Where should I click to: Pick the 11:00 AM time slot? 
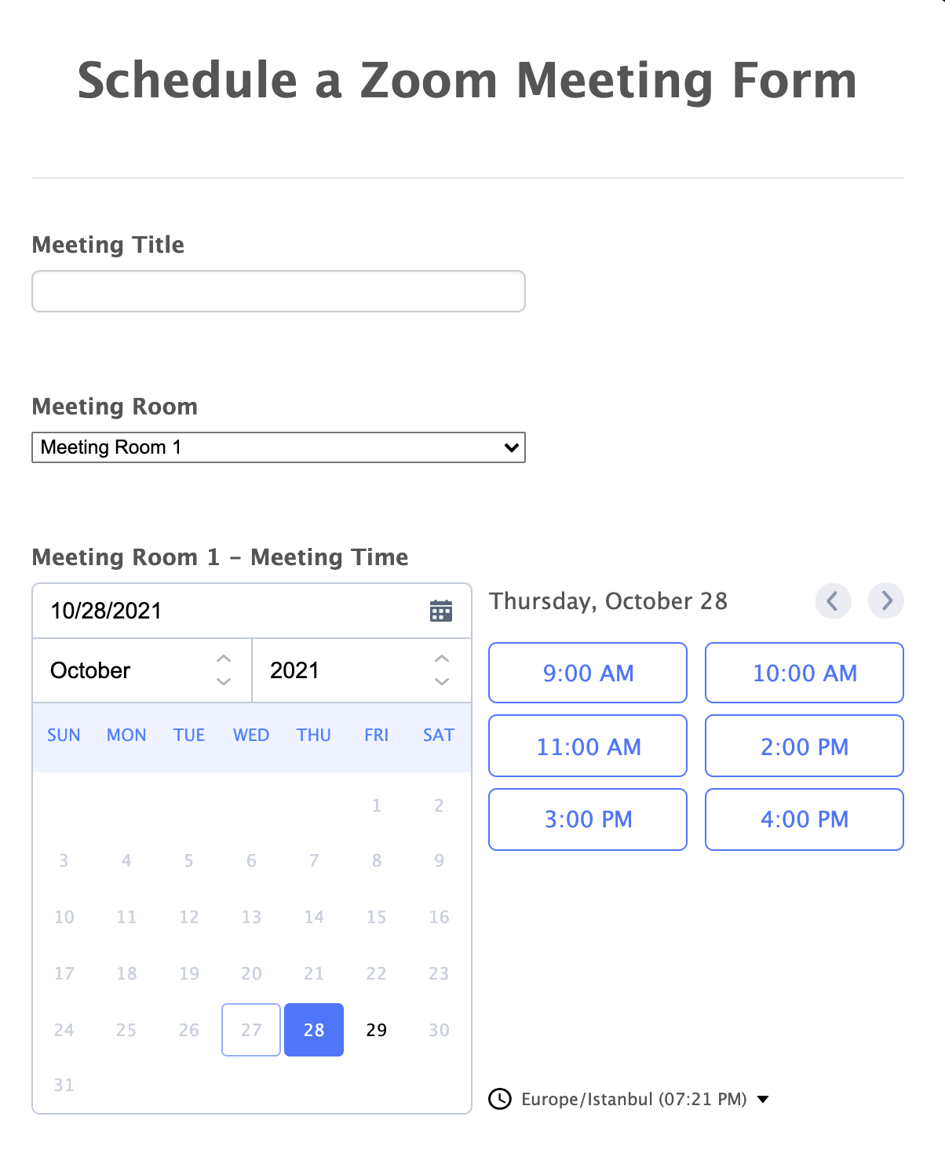(x=588, y=746)
